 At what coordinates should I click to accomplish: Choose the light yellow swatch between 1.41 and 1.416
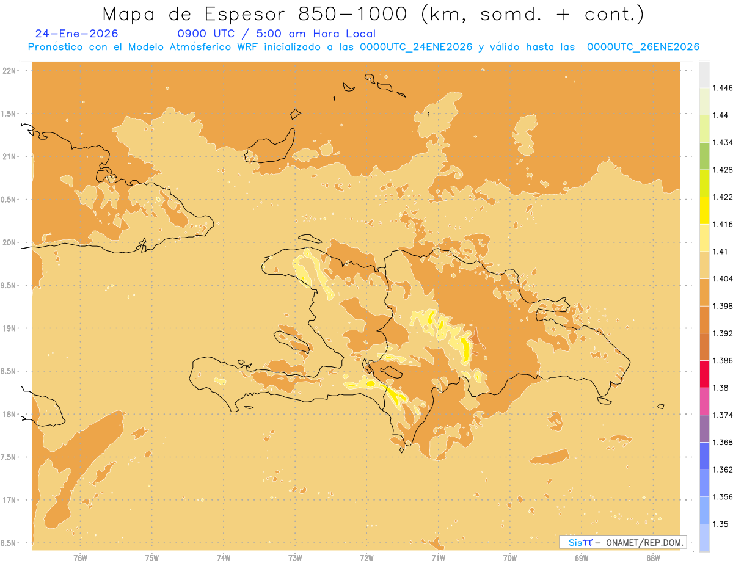click(x=704, y=238)
